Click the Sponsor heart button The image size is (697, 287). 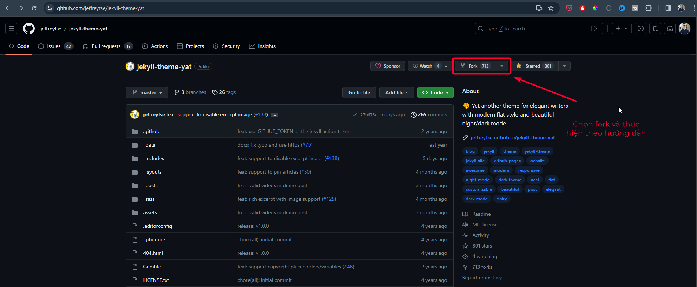tap(388, 66)
